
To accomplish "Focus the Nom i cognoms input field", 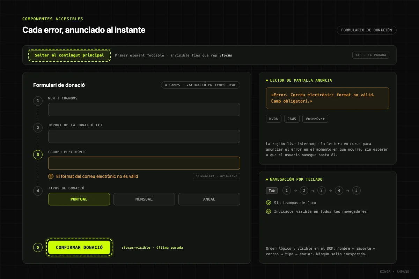I will coord(144,110).
